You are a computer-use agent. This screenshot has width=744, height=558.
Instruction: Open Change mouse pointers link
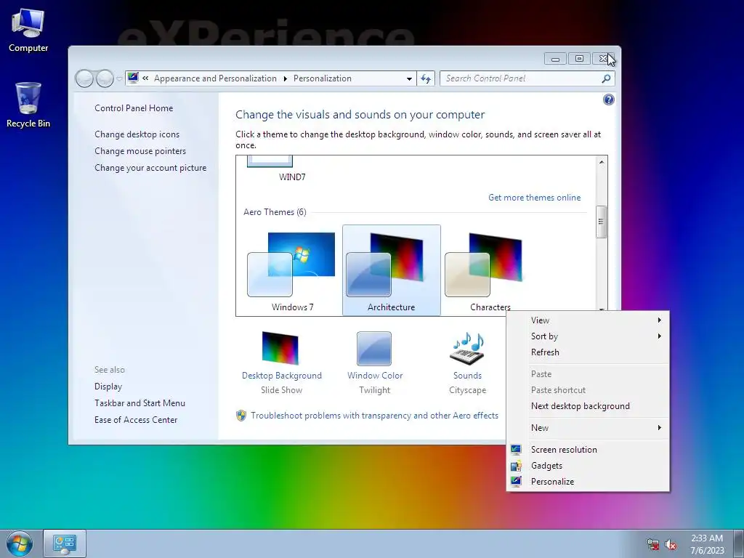point(140,151)
